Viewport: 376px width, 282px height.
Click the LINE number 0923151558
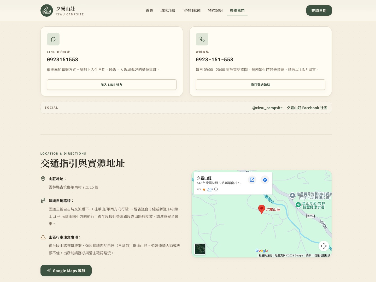click(62, 60)
